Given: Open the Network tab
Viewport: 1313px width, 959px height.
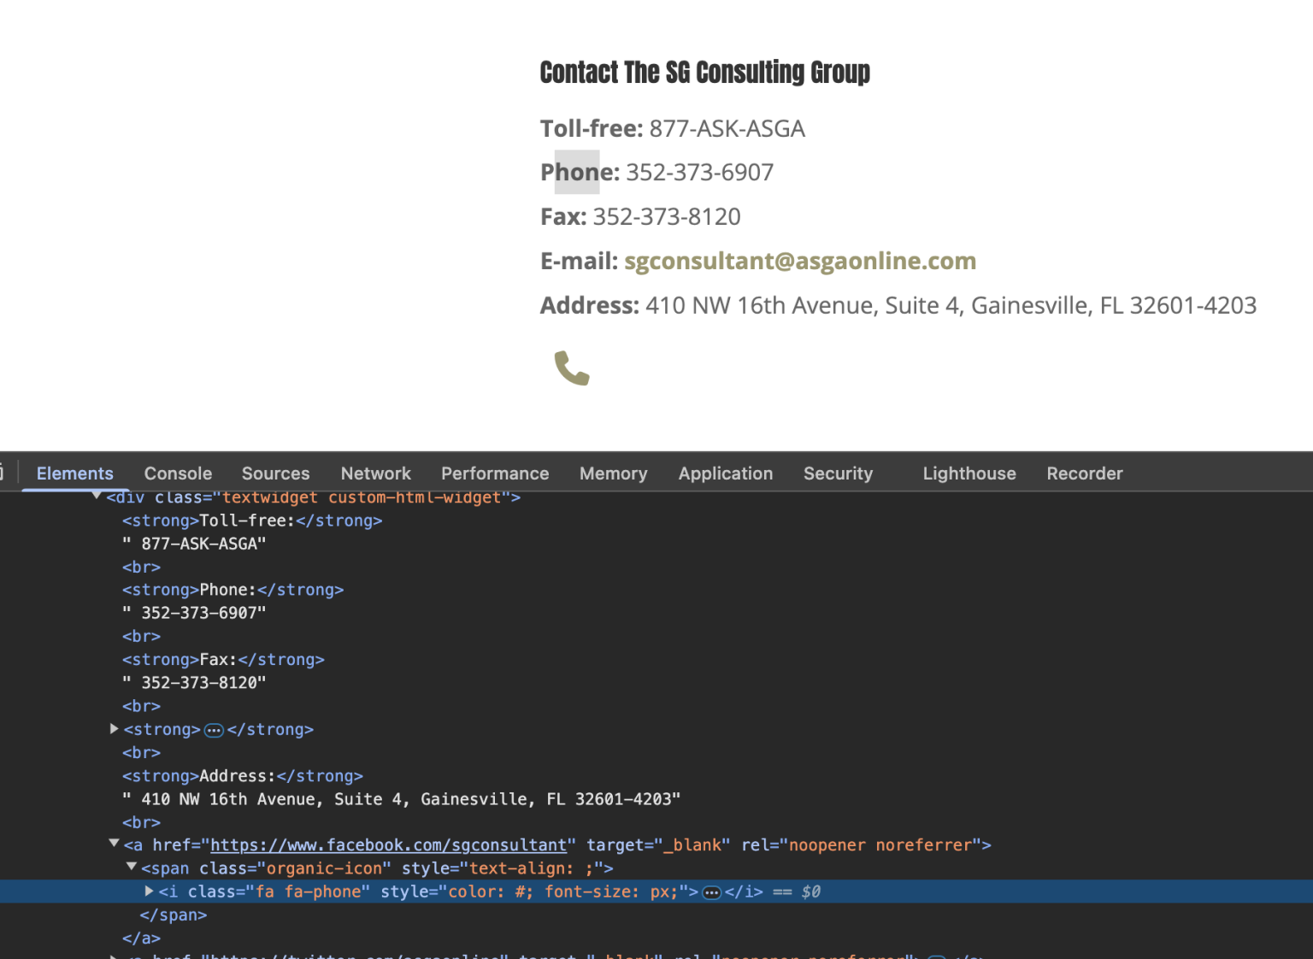Looking at the screenshot, I should (x=375, y=474).
